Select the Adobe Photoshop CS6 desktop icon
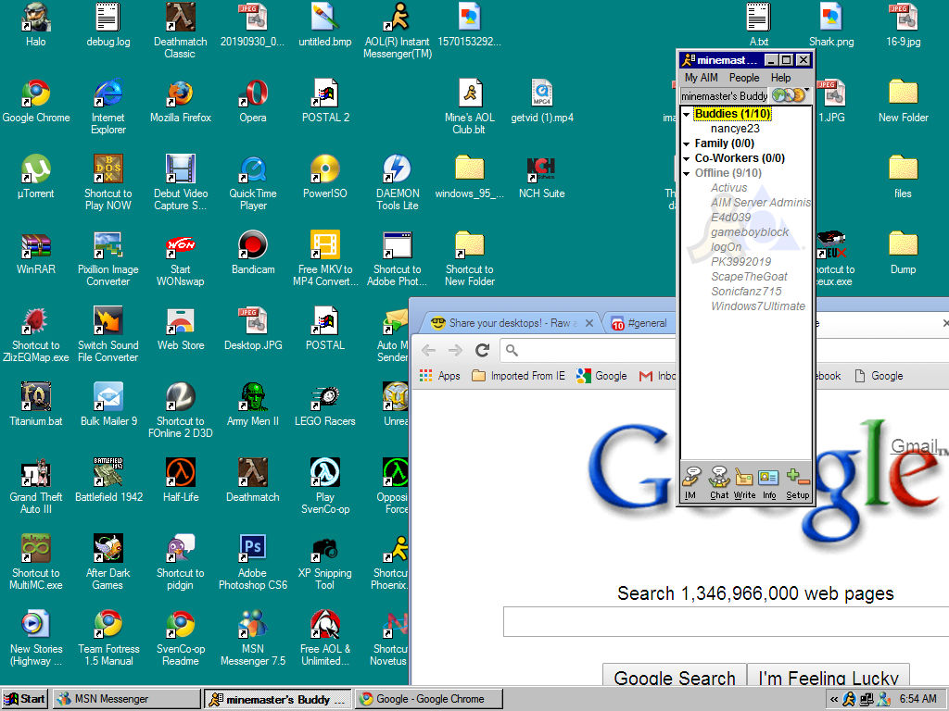The height and width of the screenshot is (711, 949). (x=253, y=563)
